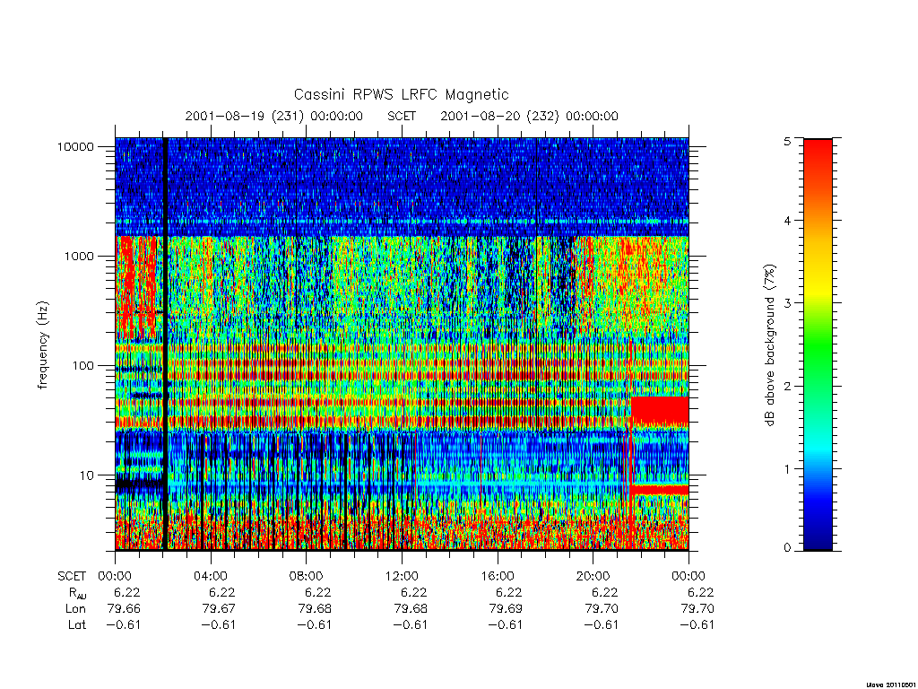Click longitude value '79.66'
Image resolution: width=918 pixels, height=689 pixels.
tap(124, 609)
